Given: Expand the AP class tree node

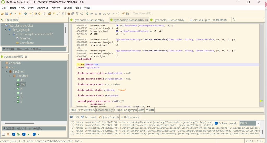Looking at the screenshot, I should tap(15, 80).
